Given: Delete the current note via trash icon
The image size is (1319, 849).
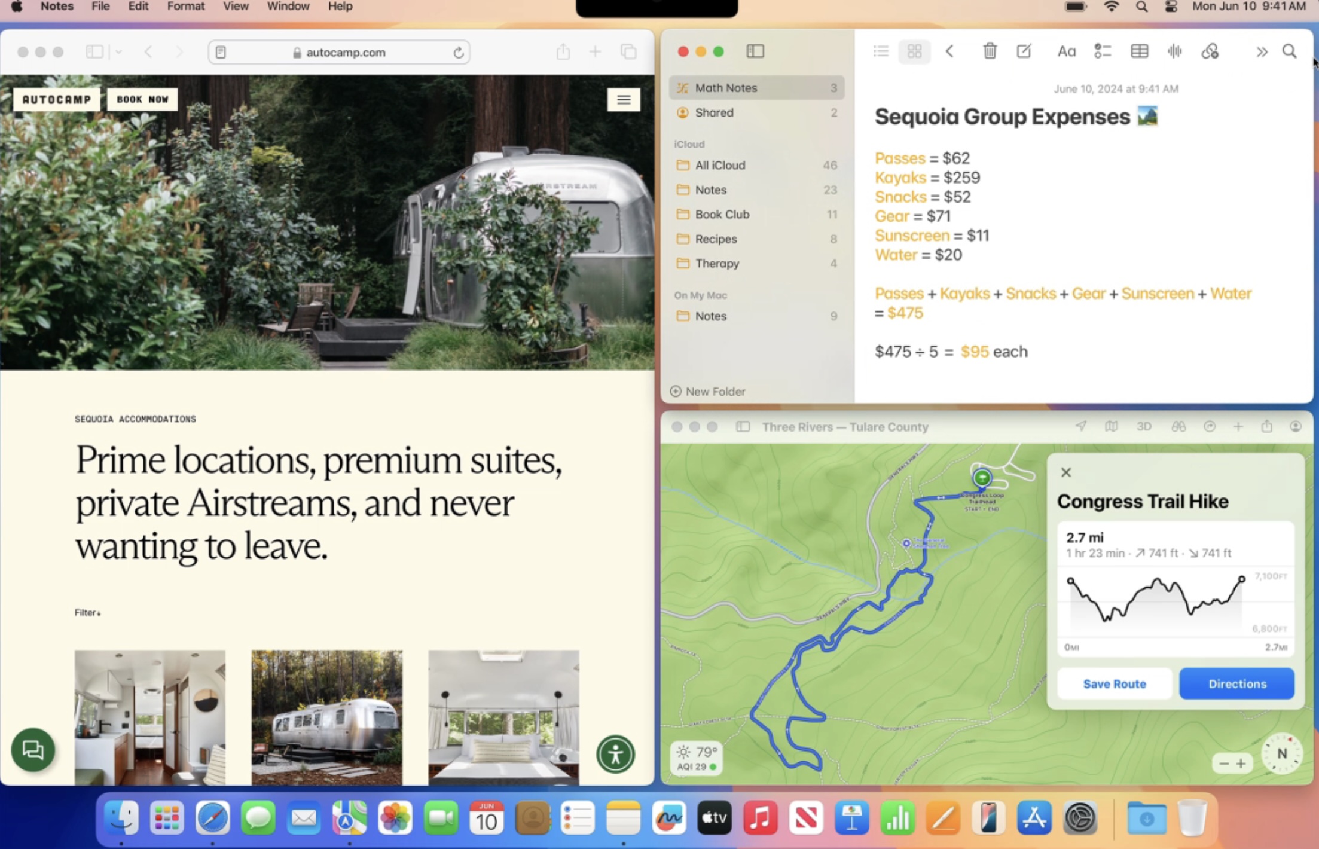Looking at the screenshot, I should (990, 51).
